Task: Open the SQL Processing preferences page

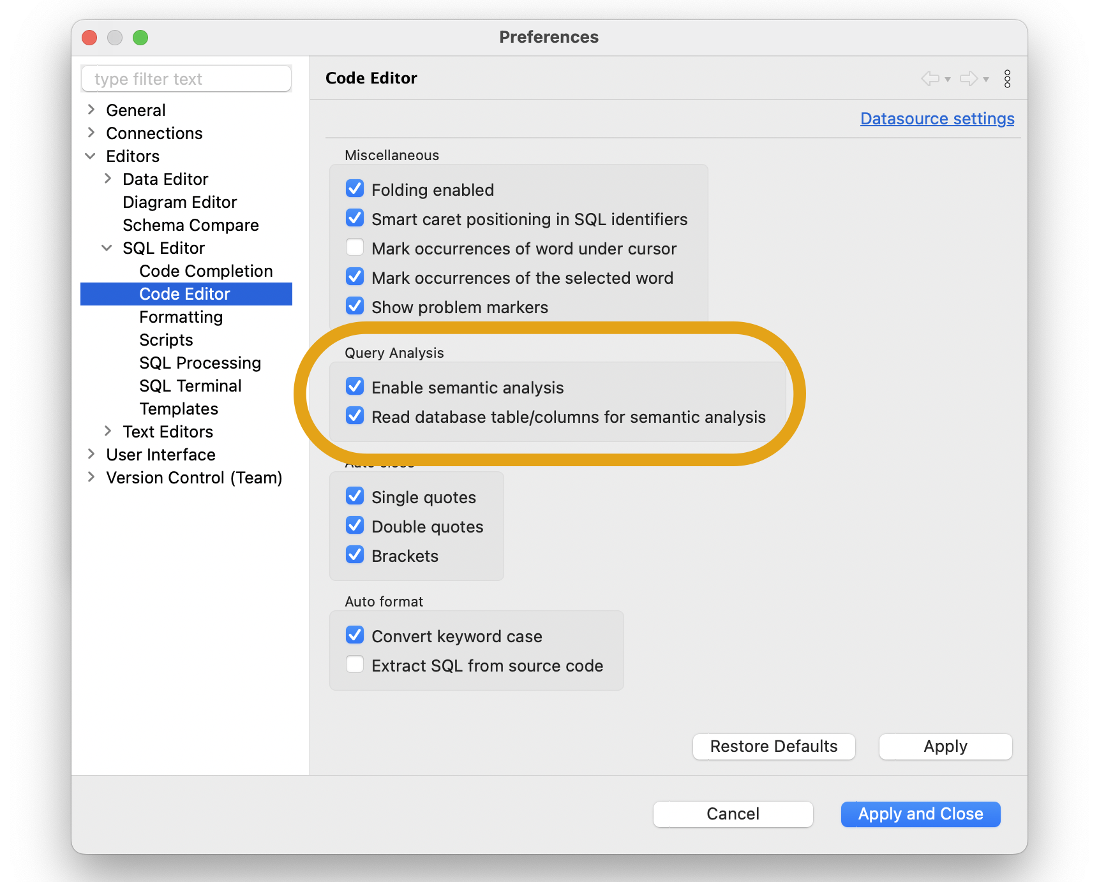Action: (200, 363)
